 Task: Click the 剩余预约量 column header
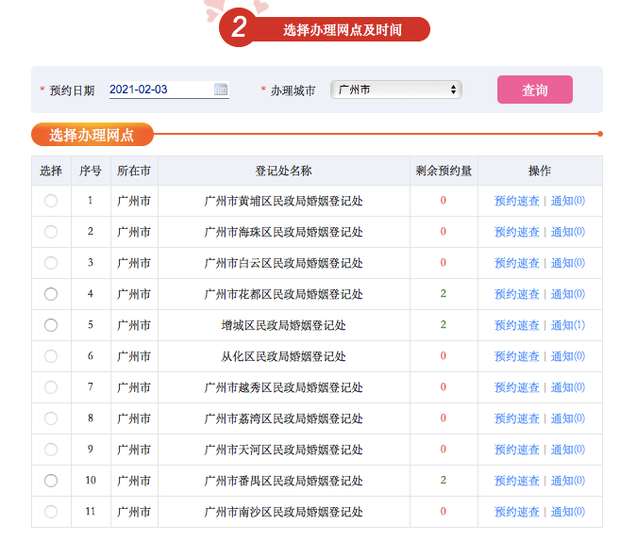click(x=444, y=171)
